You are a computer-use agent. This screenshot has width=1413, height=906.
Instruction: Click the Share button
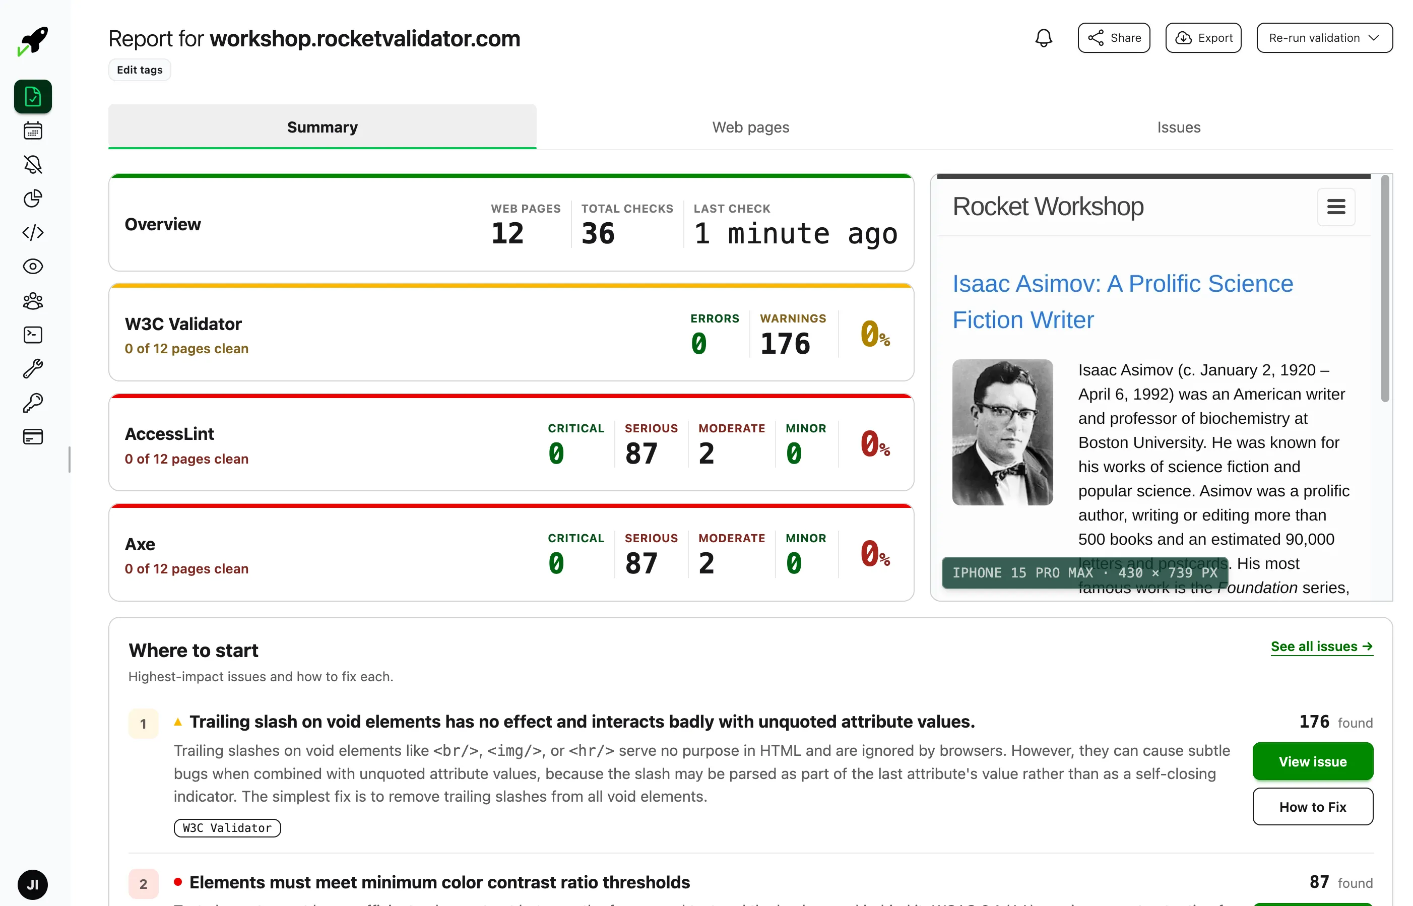(1114, 38)
